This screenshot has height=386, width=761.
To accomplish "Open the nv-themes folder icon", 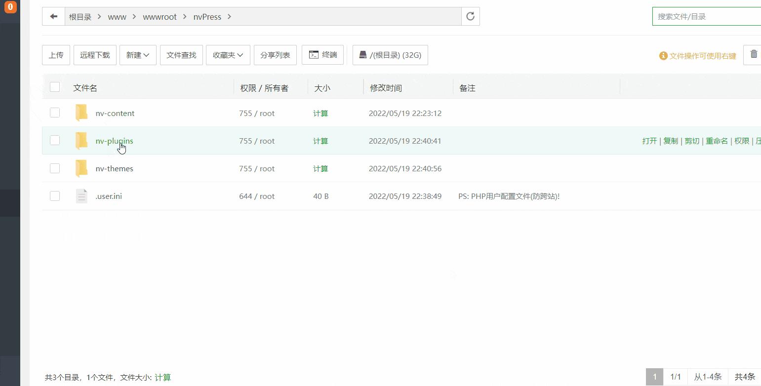I will coord(81,168).
